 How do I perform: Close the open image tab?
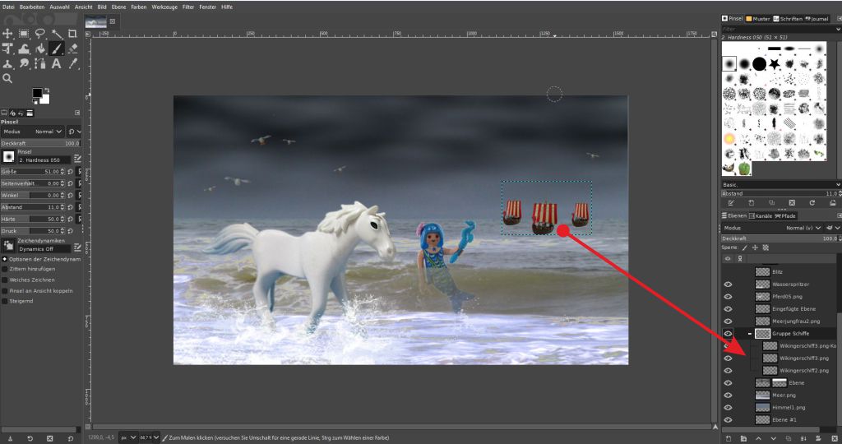tap(113, 21)
